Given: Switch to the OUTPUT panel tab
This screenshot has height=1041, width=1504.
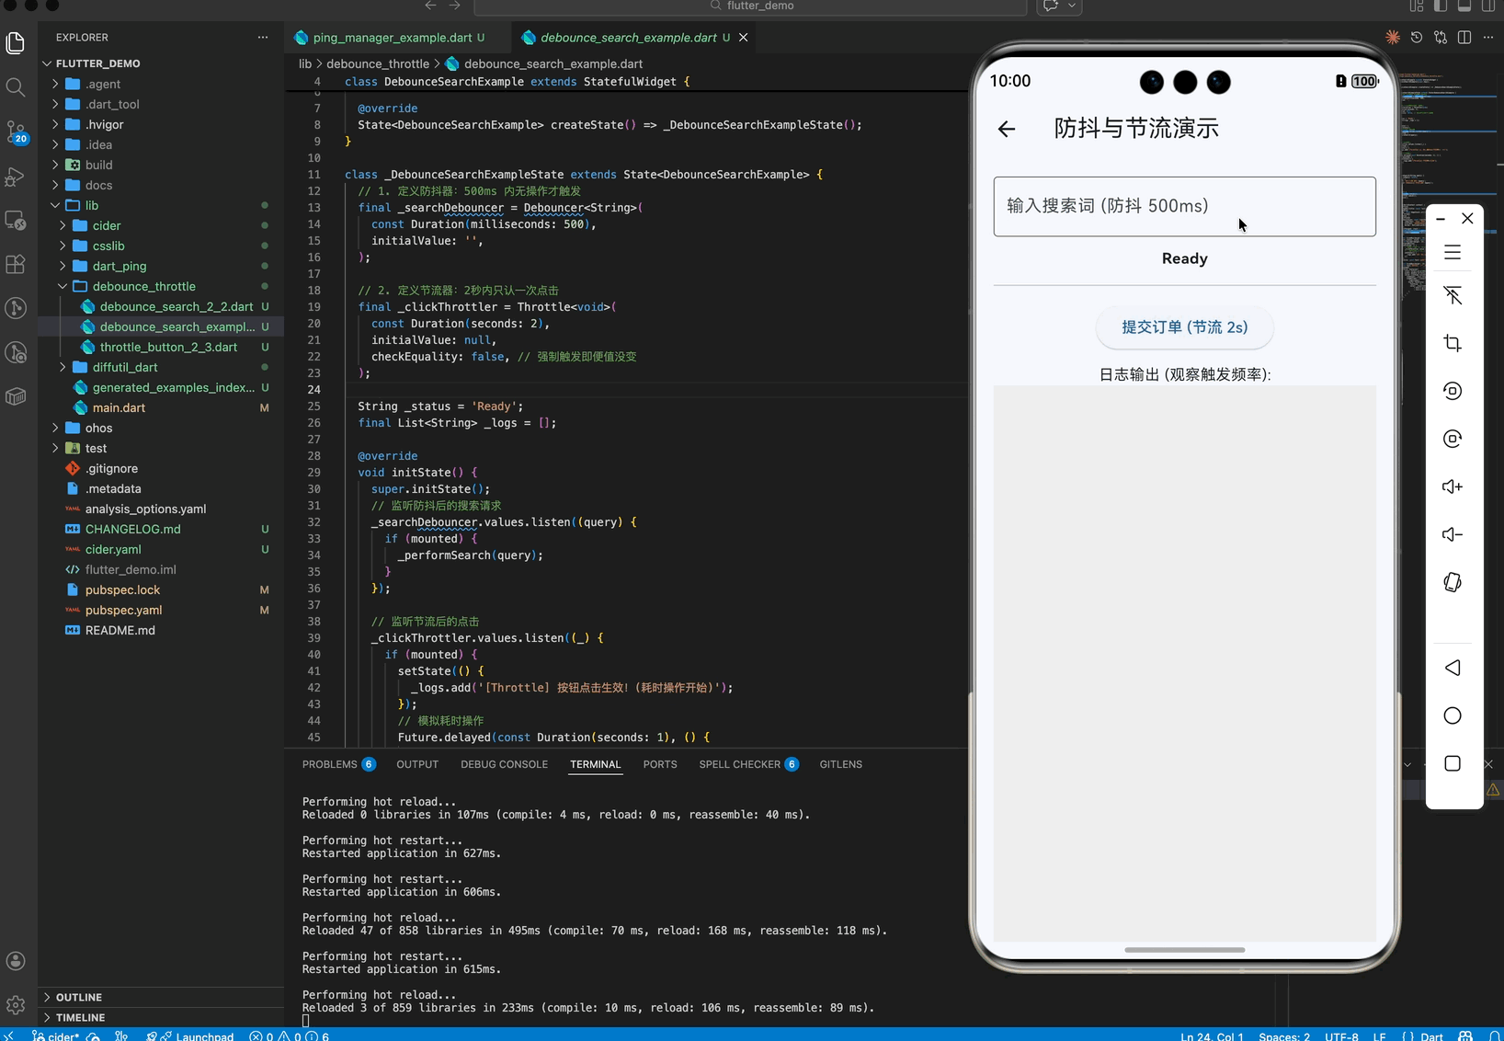Looking at the screenshot, I should tap(417, 764).
